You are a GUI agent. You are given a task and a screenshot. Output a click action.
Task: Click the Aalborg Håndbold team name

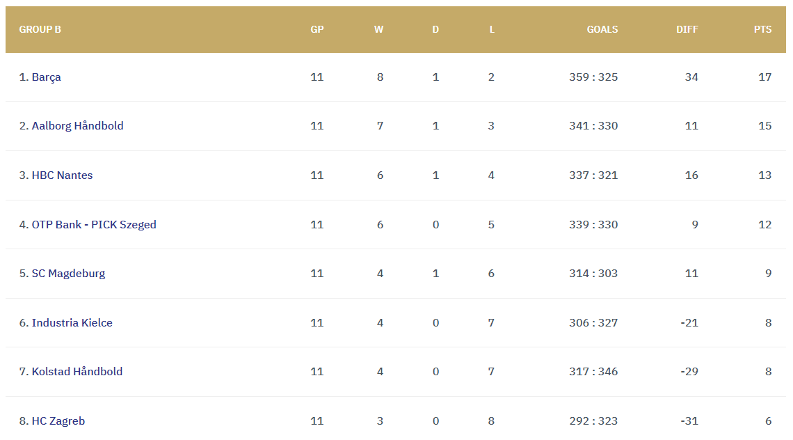[x=77, y=126]
